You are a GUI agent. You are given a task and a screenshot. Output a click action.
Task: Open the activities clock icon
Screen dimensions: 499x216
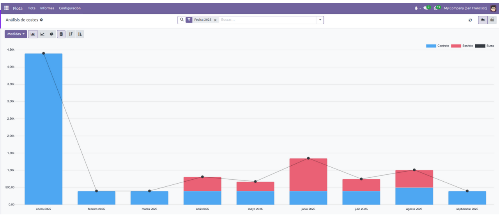coord(436,8)
